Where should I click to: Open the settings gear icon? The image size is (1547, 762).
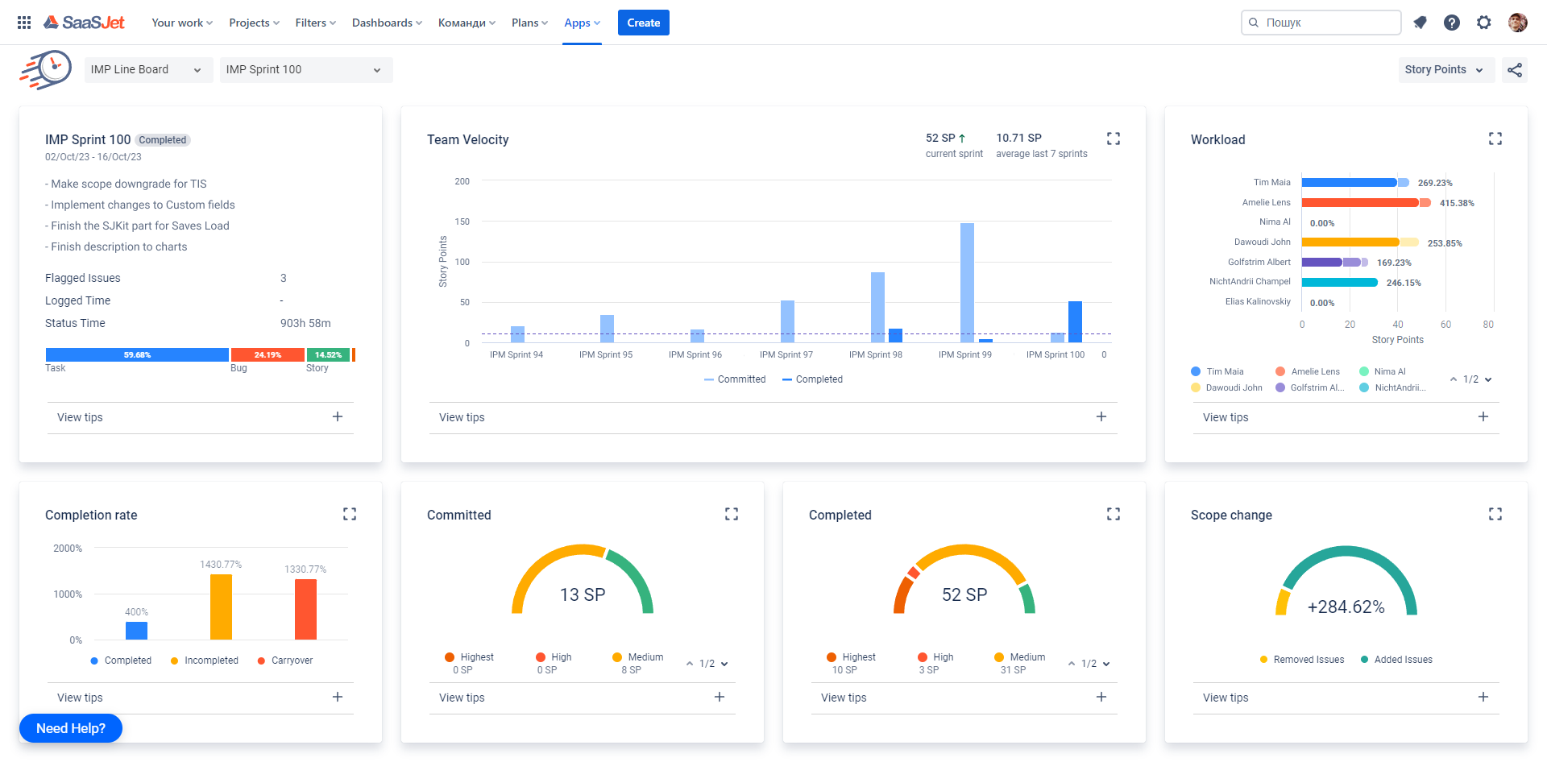pyautogui.click(x=1484, y=23)
